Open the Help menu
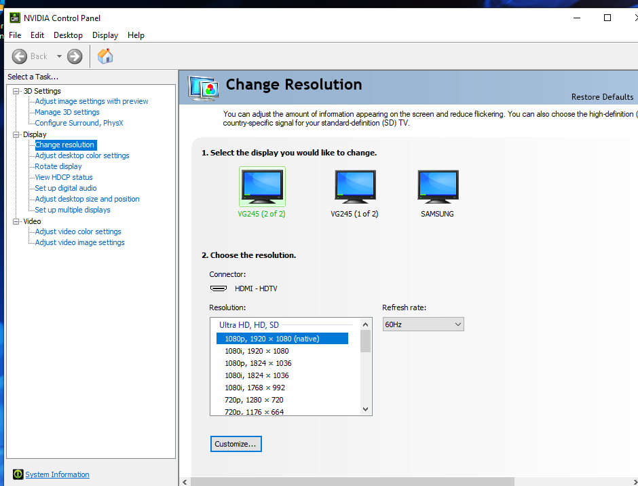 (136, 35)
